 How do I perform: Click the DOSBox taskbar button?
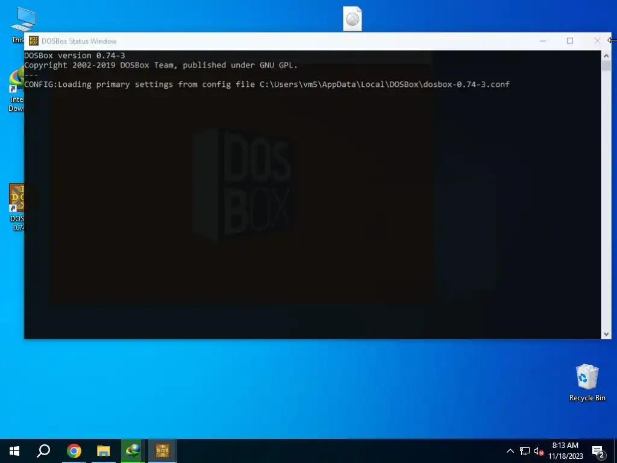pyautogui.click(x=163, y=451)
